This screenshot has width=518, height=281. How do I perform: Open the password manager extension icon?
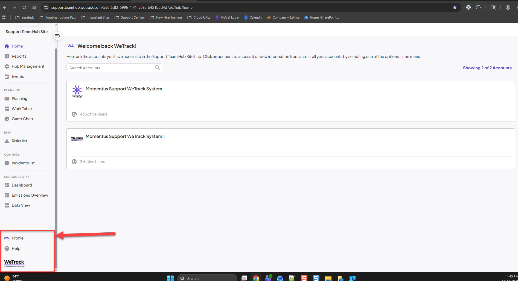tap(468, 7)
